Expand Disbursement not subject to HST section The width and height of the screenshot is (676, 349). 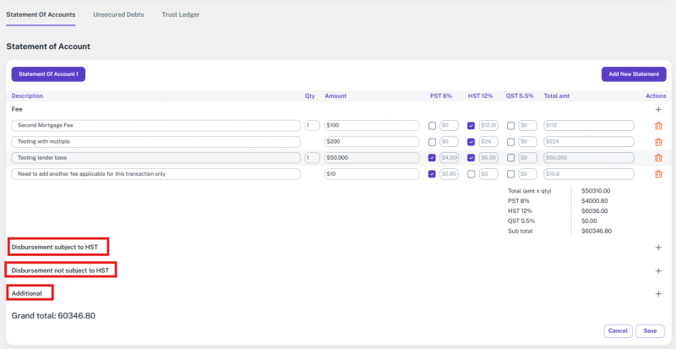tap(61, 270)
